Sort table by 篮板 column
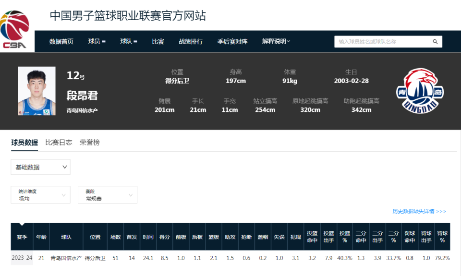 [214, 237]
